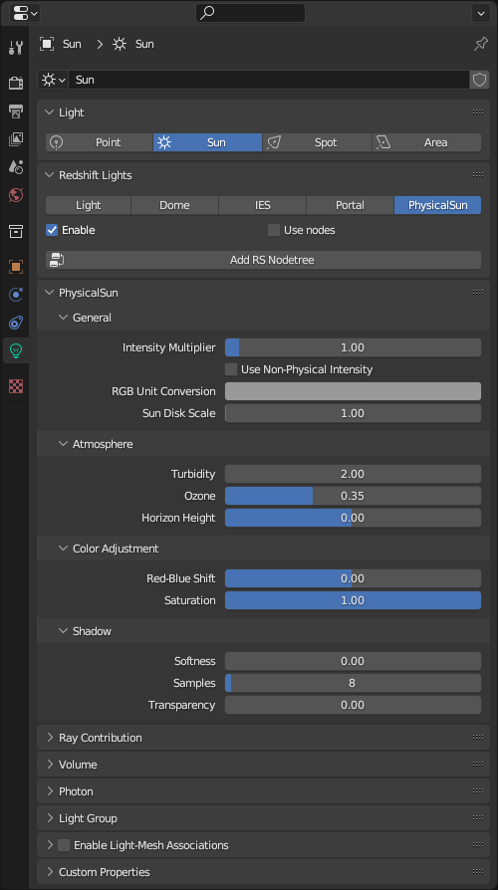Expand the Ray Contribution panel

50,738
